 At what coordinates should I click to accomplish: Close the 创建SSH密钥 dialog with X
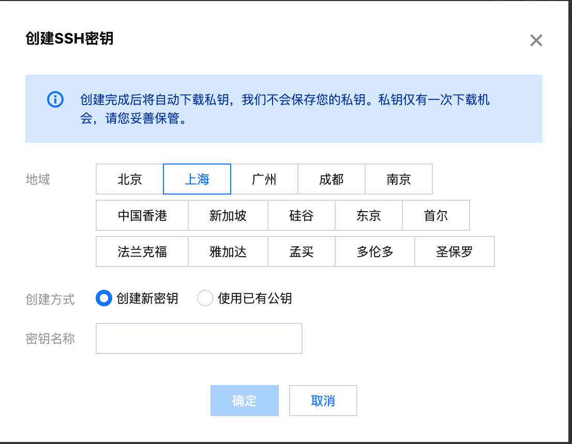(x=536, y=40)
